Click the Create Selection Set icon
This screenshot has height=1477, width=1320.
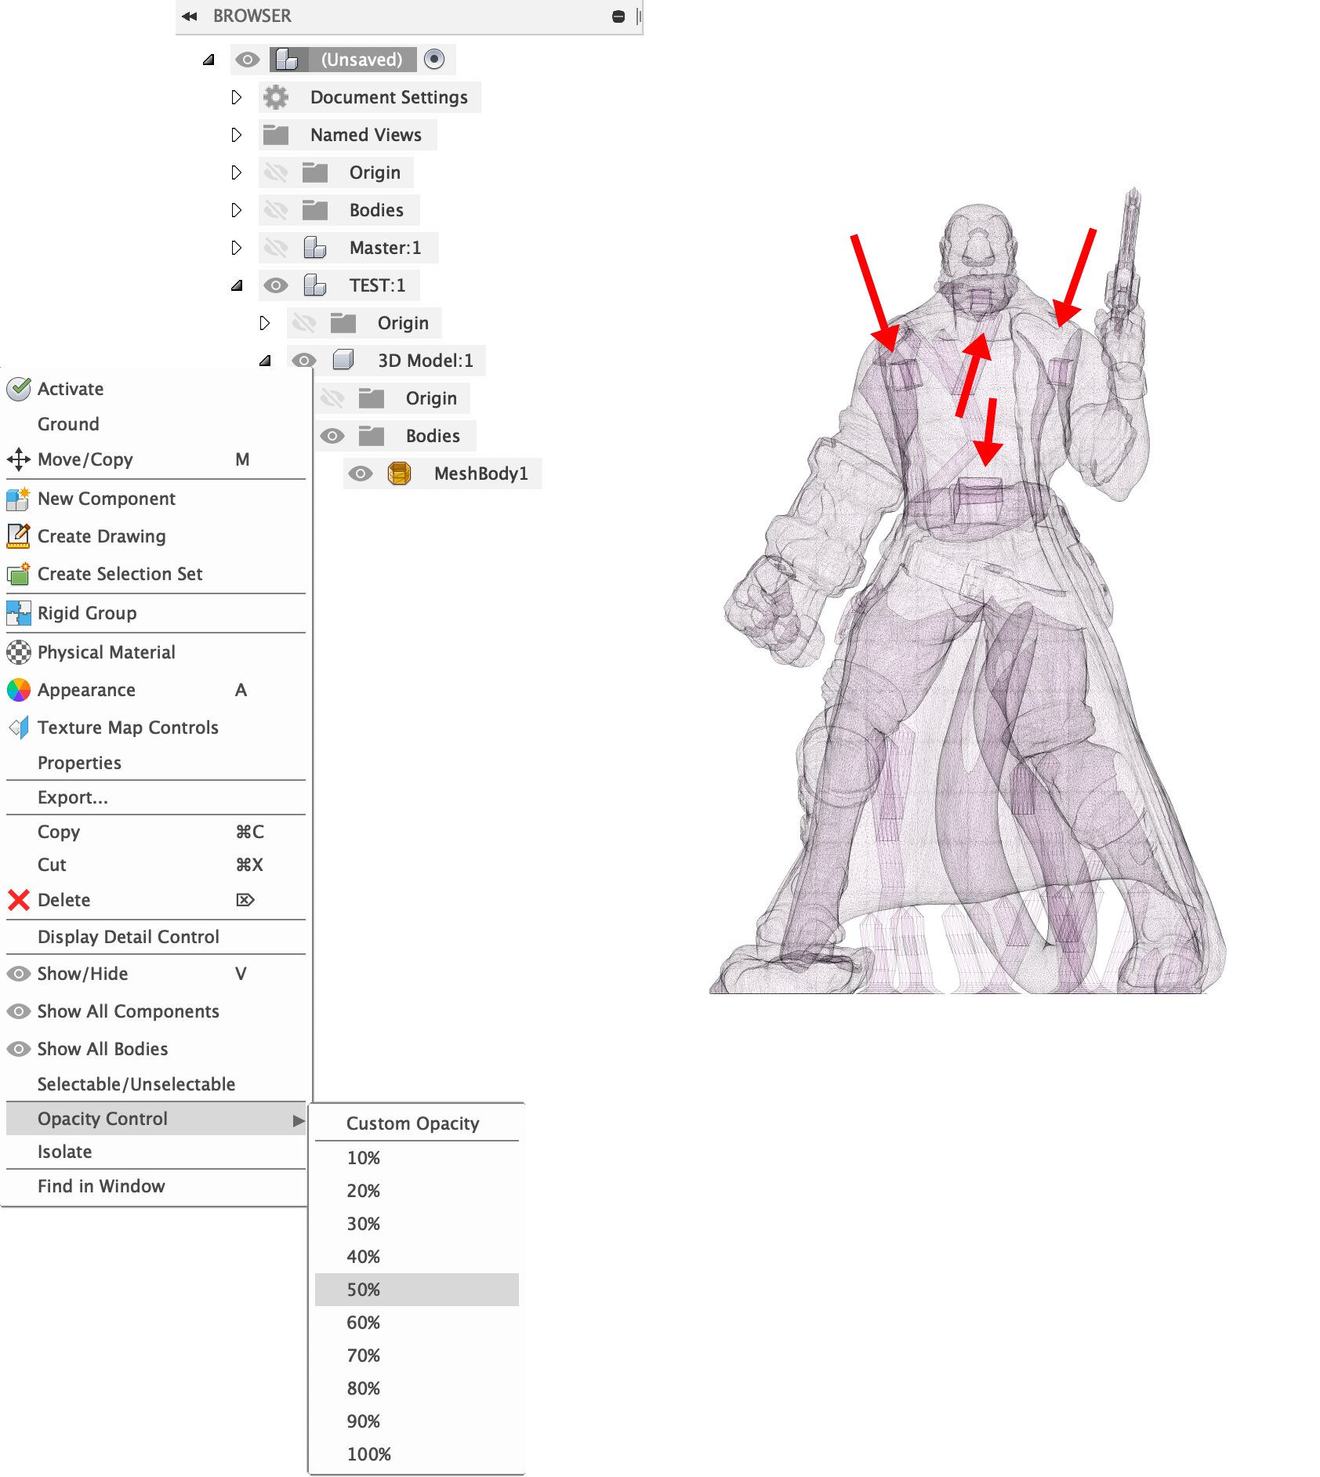click(x=19, y=574)
